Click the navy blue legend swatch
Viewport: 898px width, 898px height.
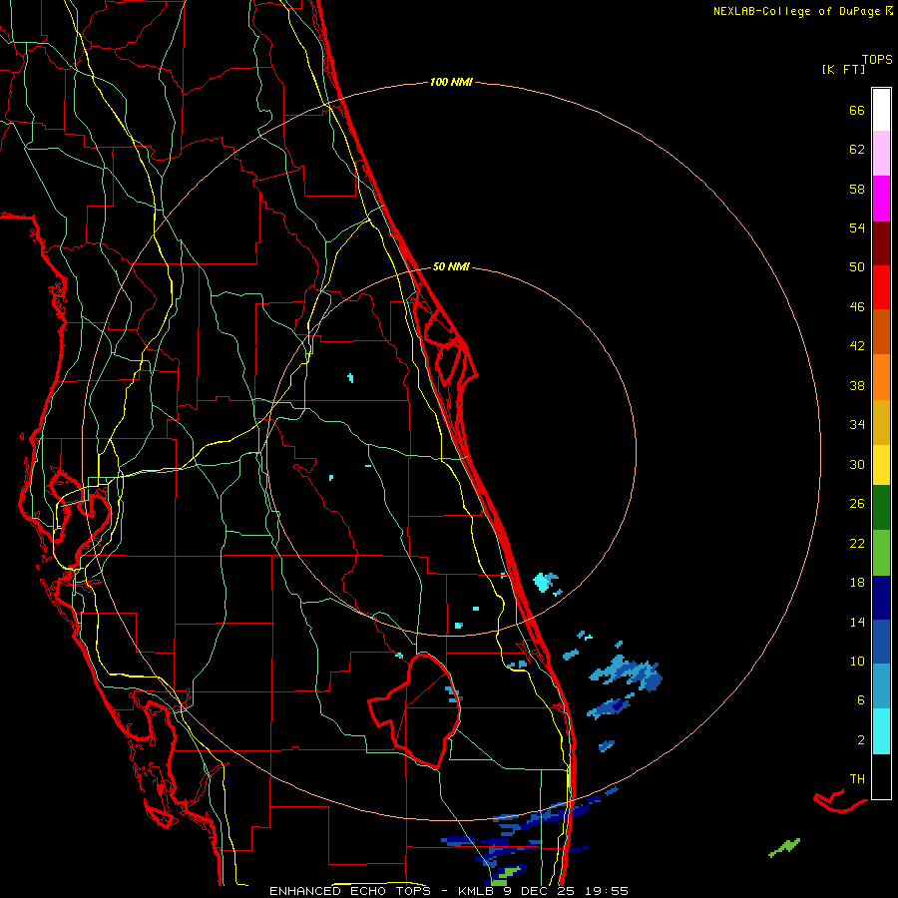click(x=881, y=598)
